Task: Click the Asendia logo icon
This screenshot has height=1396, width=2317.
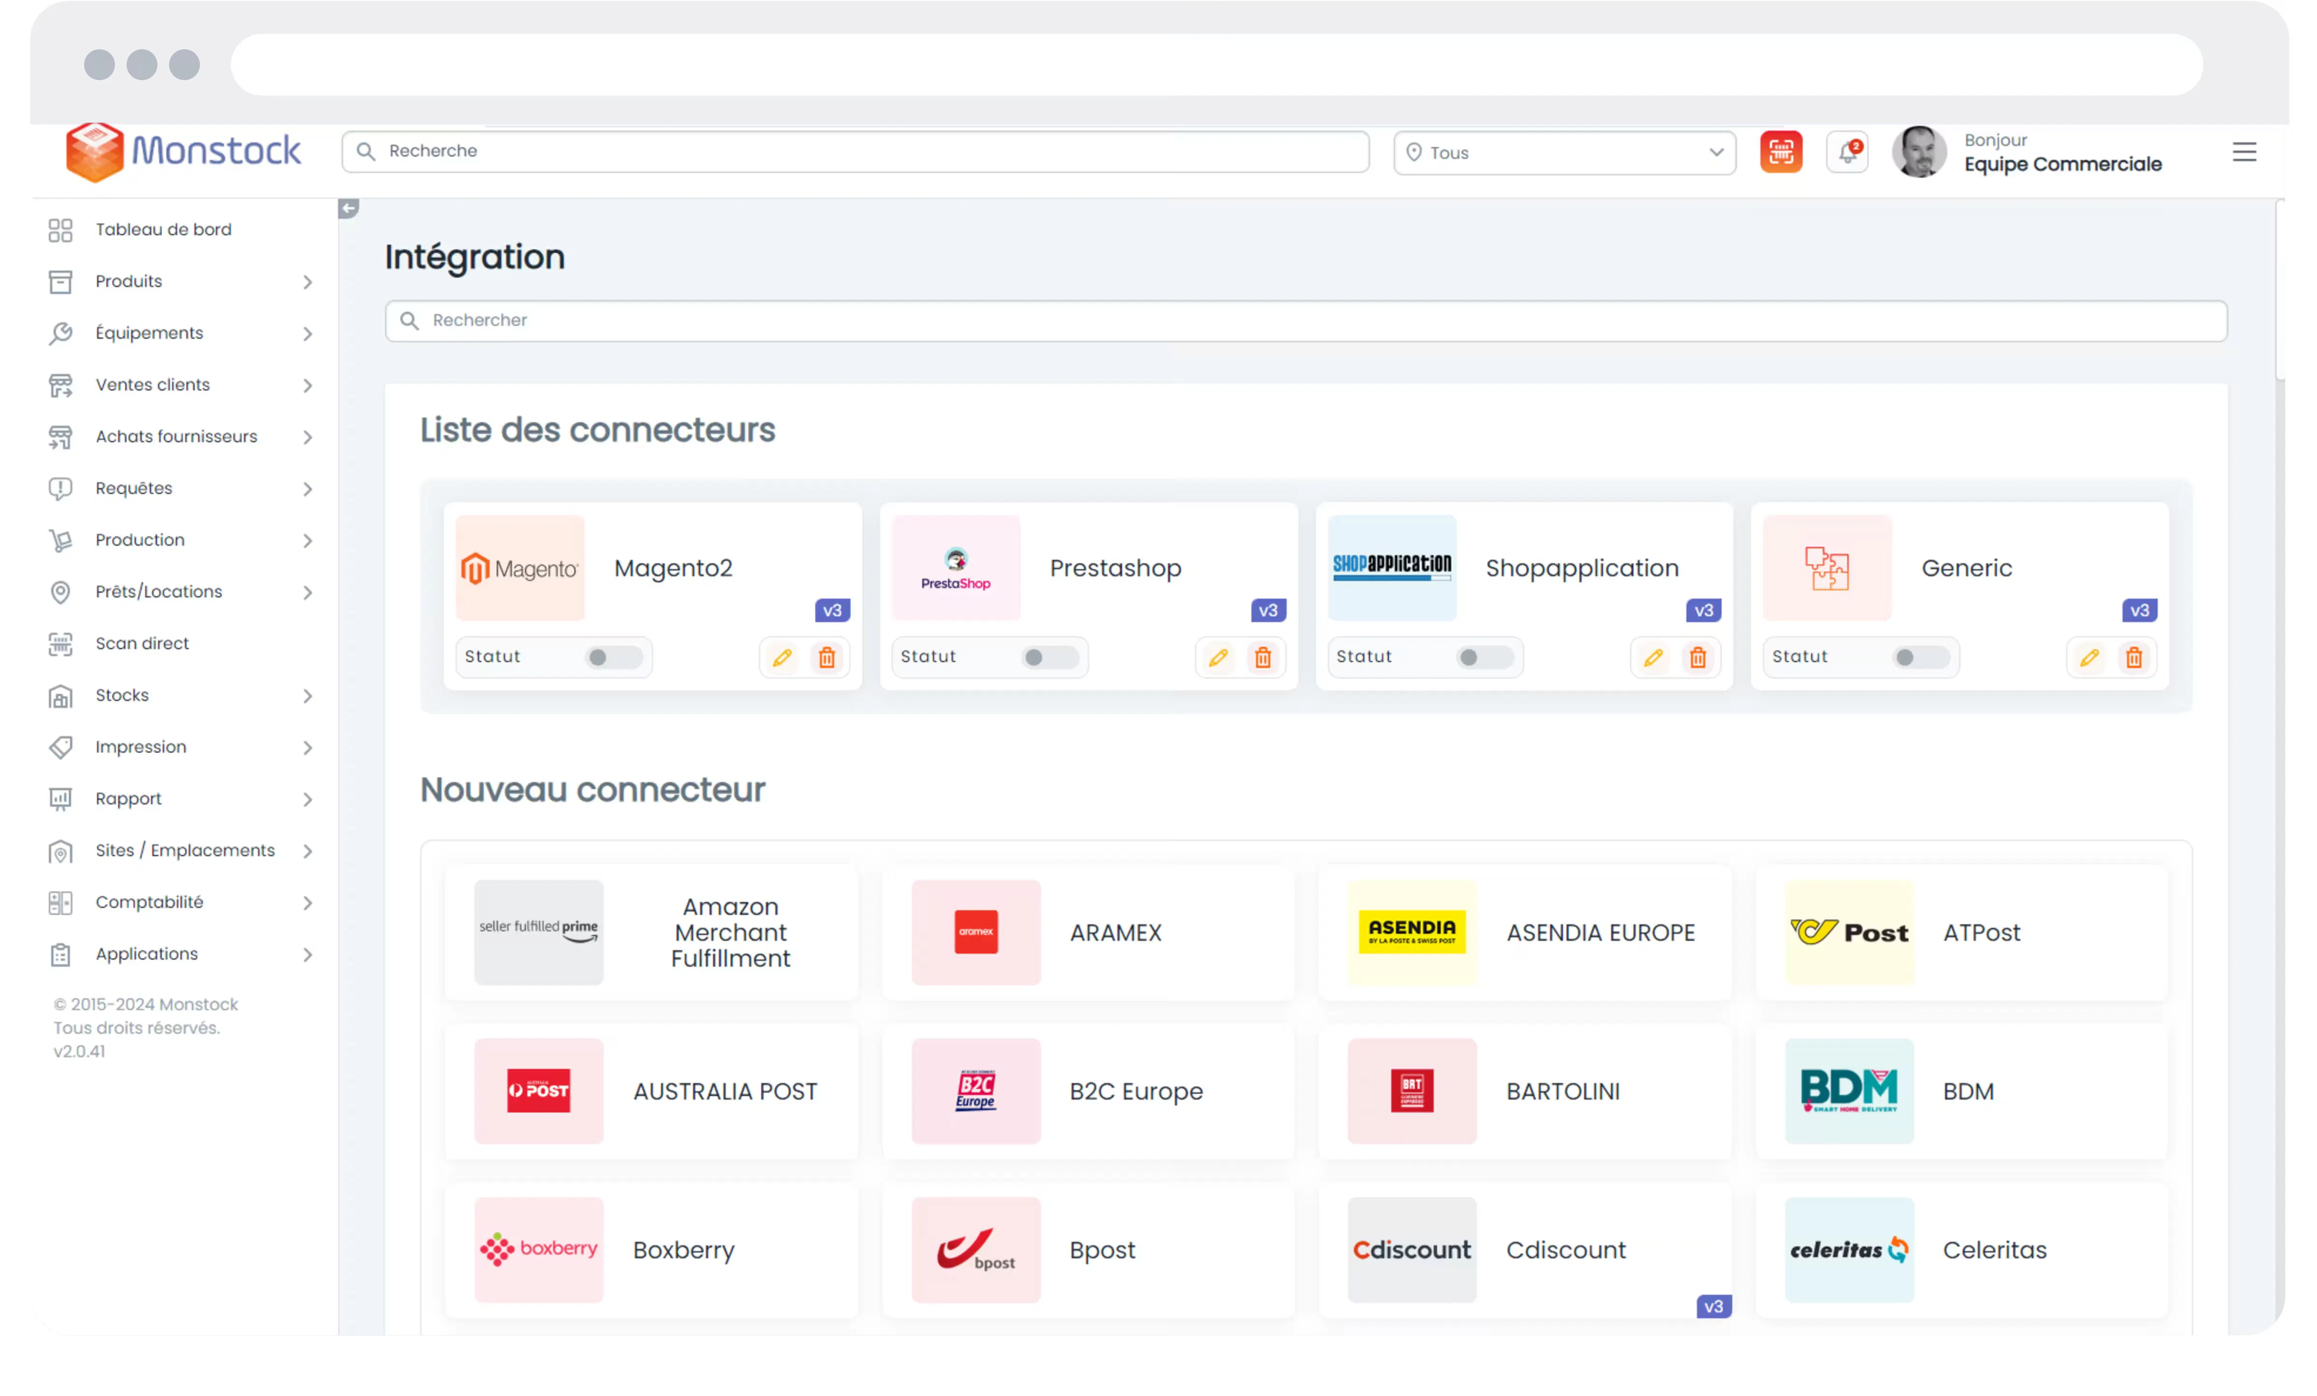Action: point(1412,933)
